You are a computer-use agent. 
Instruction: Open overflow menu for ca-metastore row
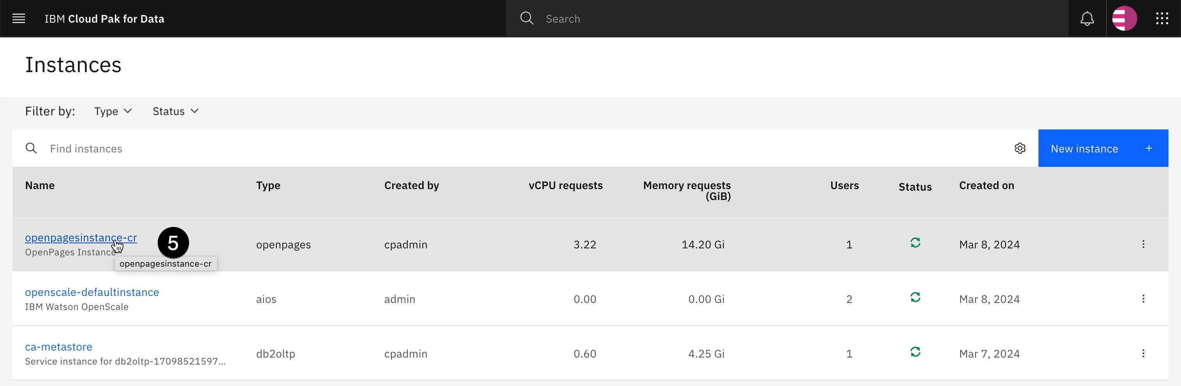pos(1143,353)
